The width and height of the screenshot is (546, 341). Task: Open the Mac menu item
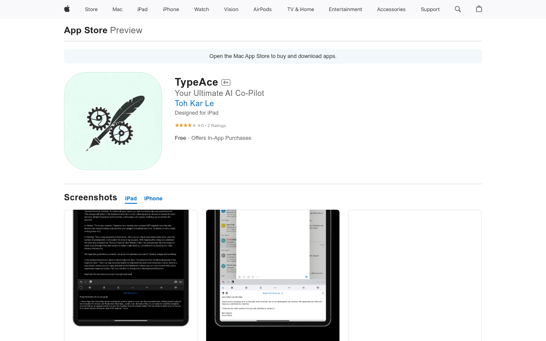pyautogui.click(x=117, y=9)
